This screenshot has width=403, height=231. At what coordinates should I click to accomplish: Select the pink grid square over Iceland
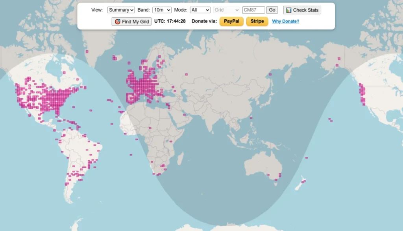tap(114, 58)
